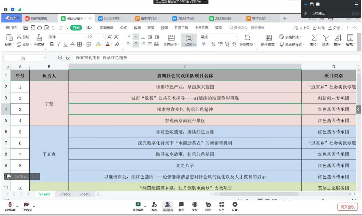Open the font size 12 dropdown

[x=104, y=37]
